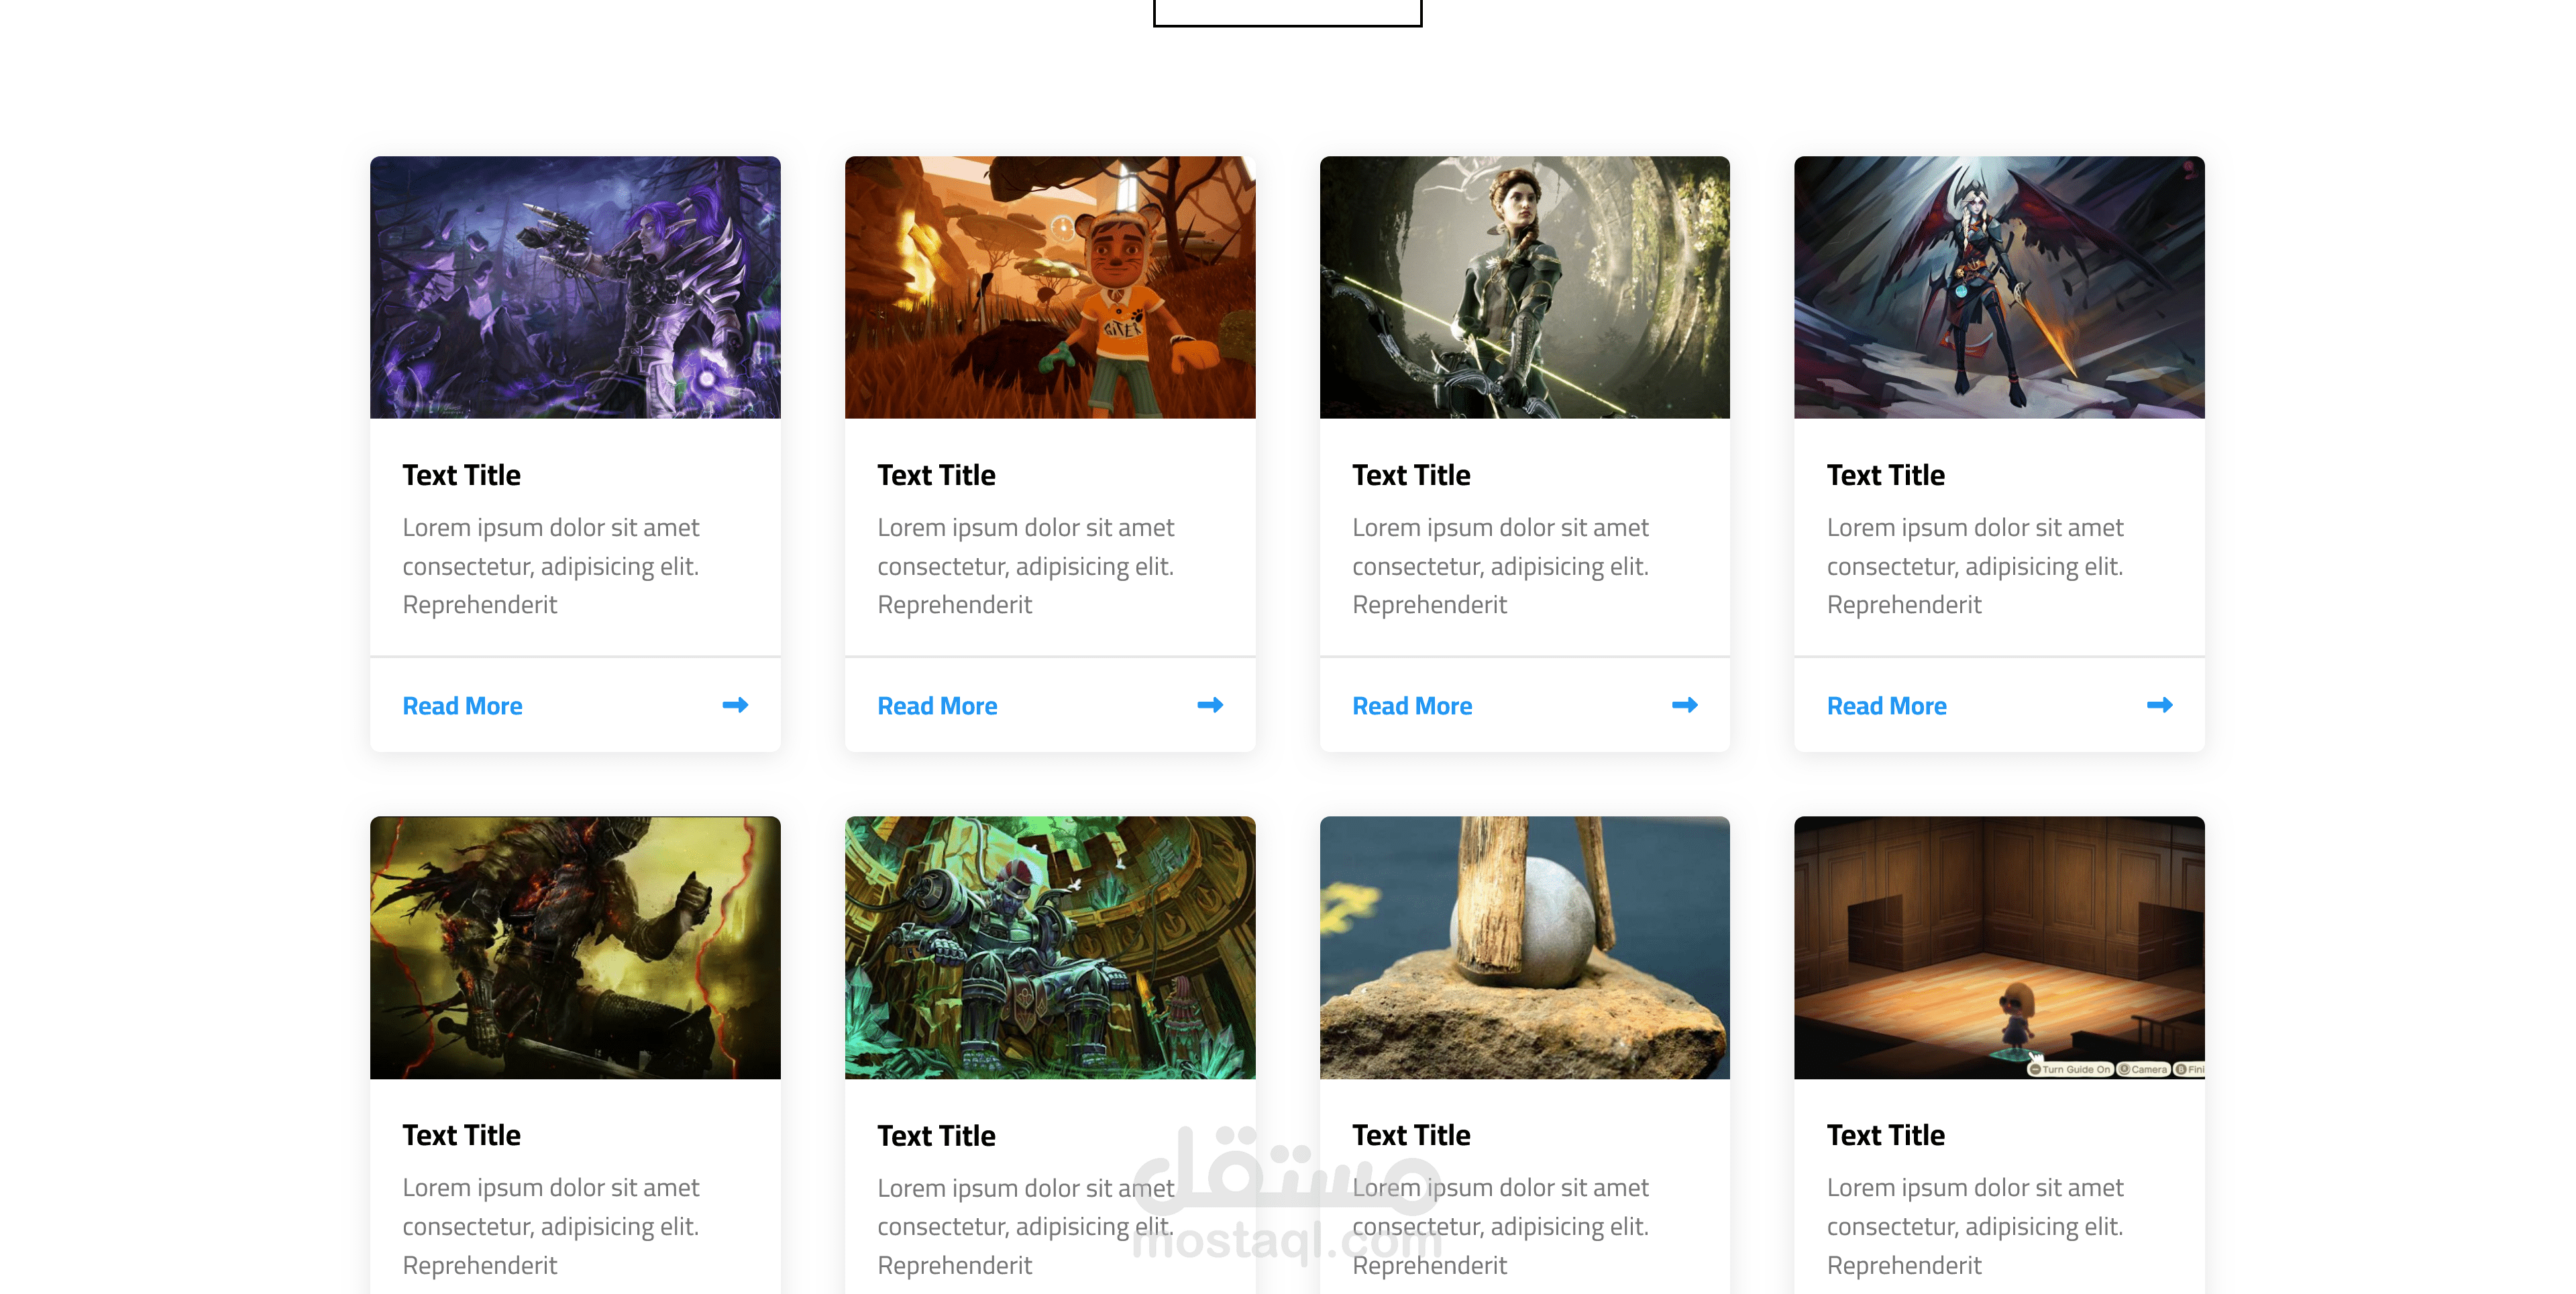Viewport: 2576px width, 1294px height.
Task: Click the arrow icon under the winged demon warrior card
Action: click(x=2160, y=705)
